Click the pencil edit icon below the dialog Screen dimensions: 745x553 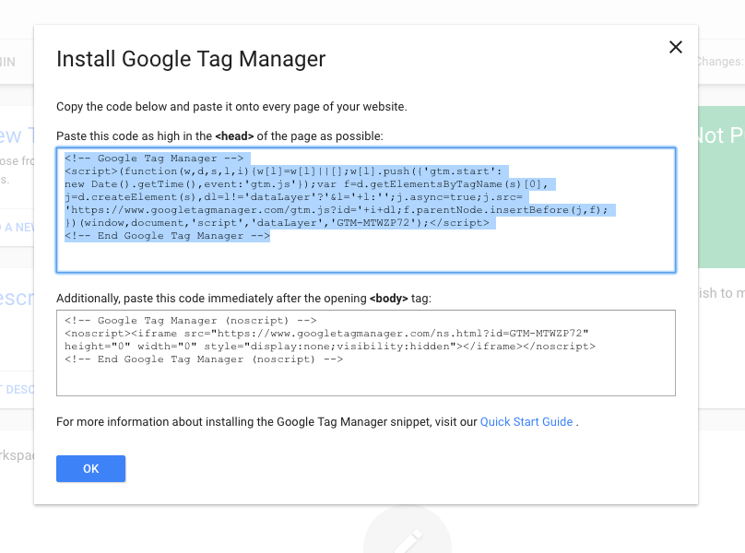coord(407,538)
